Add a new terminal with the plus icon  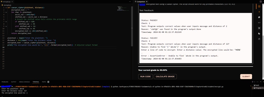253,82
